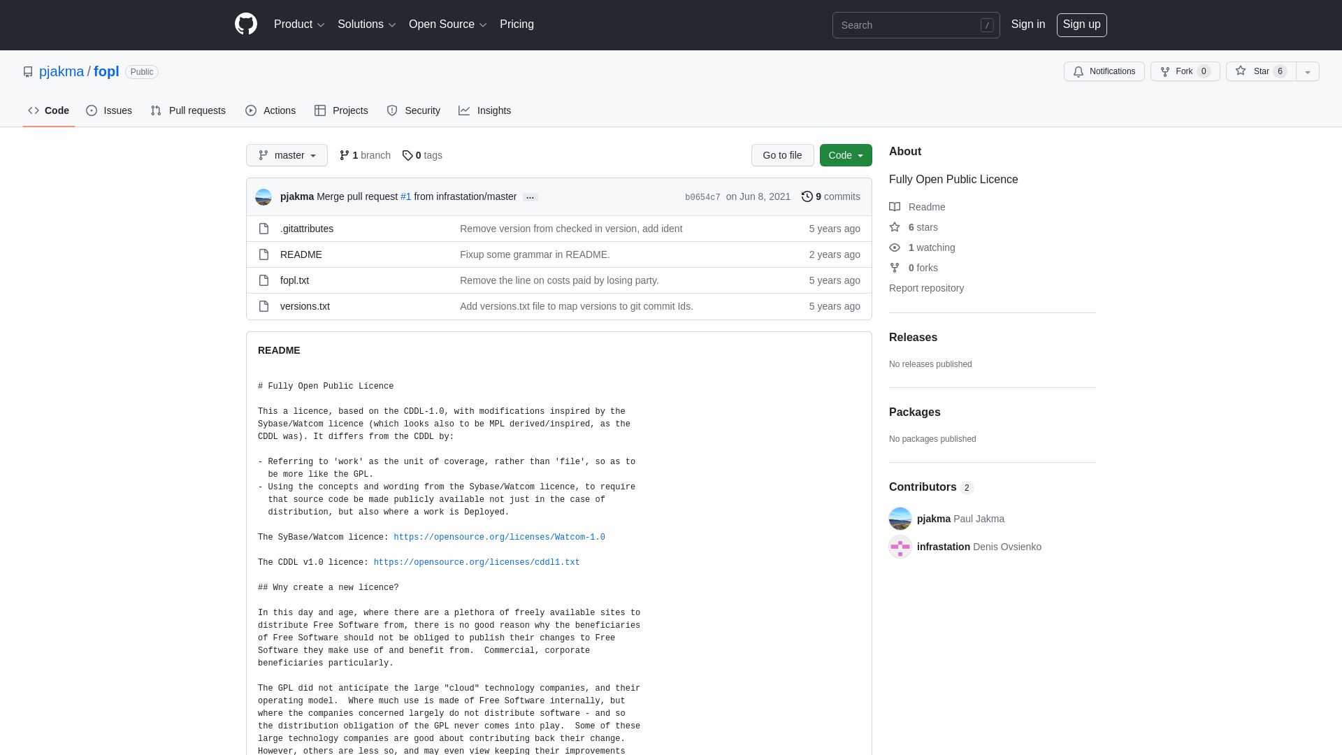The width and height of the screenshot is (1342, 755).
Task: View the 9 commits history
Action: 831,196
